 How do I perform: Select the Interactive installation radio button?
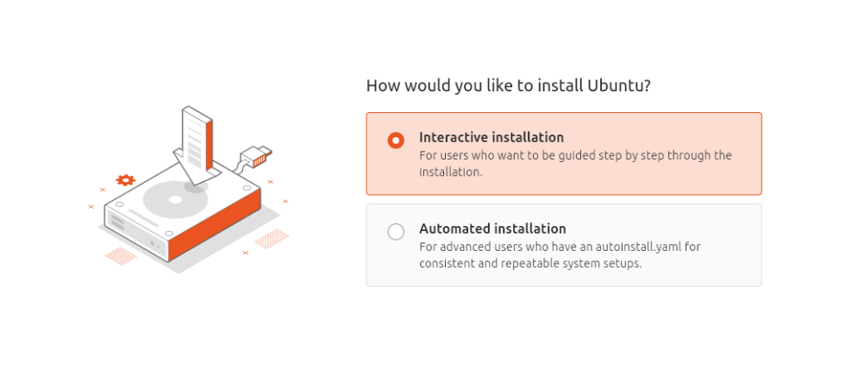[396, 140]
